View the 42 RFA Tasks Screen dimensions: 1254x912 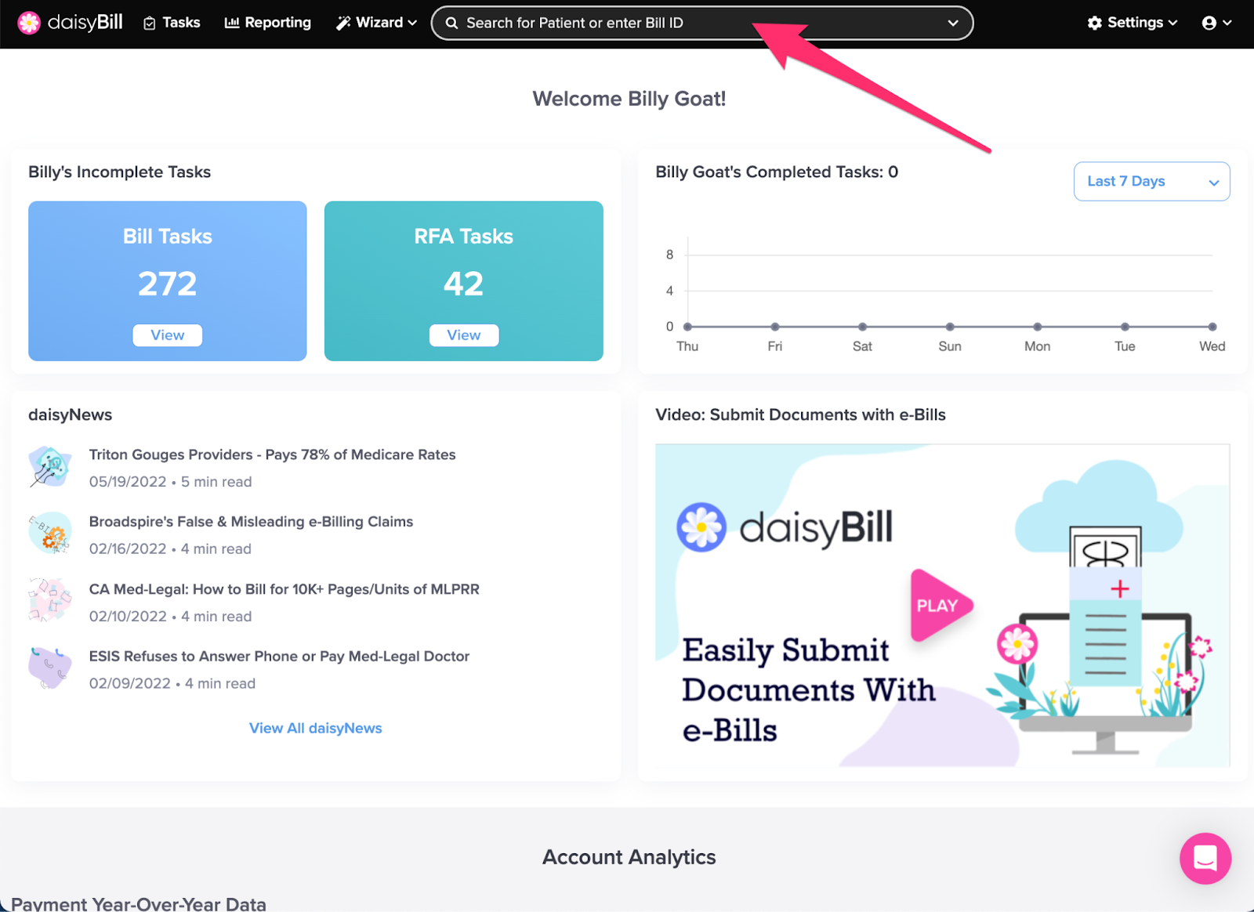click(464, 335)
